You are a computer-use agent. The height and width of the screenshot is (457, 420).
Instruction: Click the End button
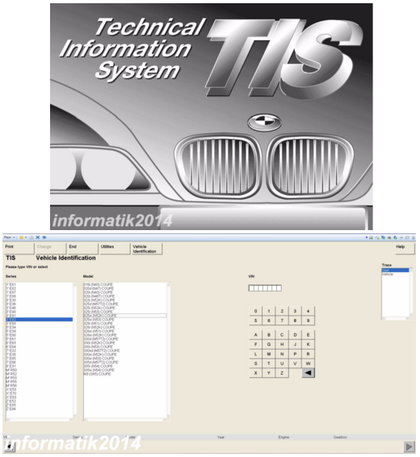(x=82, y=249)
